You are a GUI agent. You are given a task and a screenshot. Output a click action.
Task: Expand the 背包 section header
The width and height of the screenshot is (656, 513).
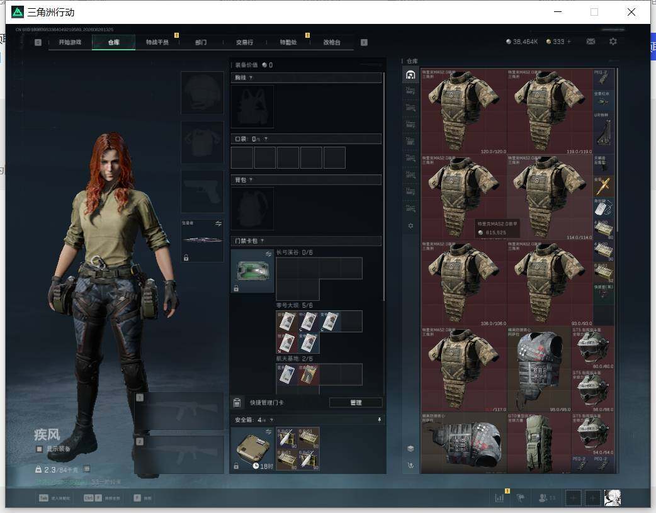pyautogui.click(x=306, y=180)
